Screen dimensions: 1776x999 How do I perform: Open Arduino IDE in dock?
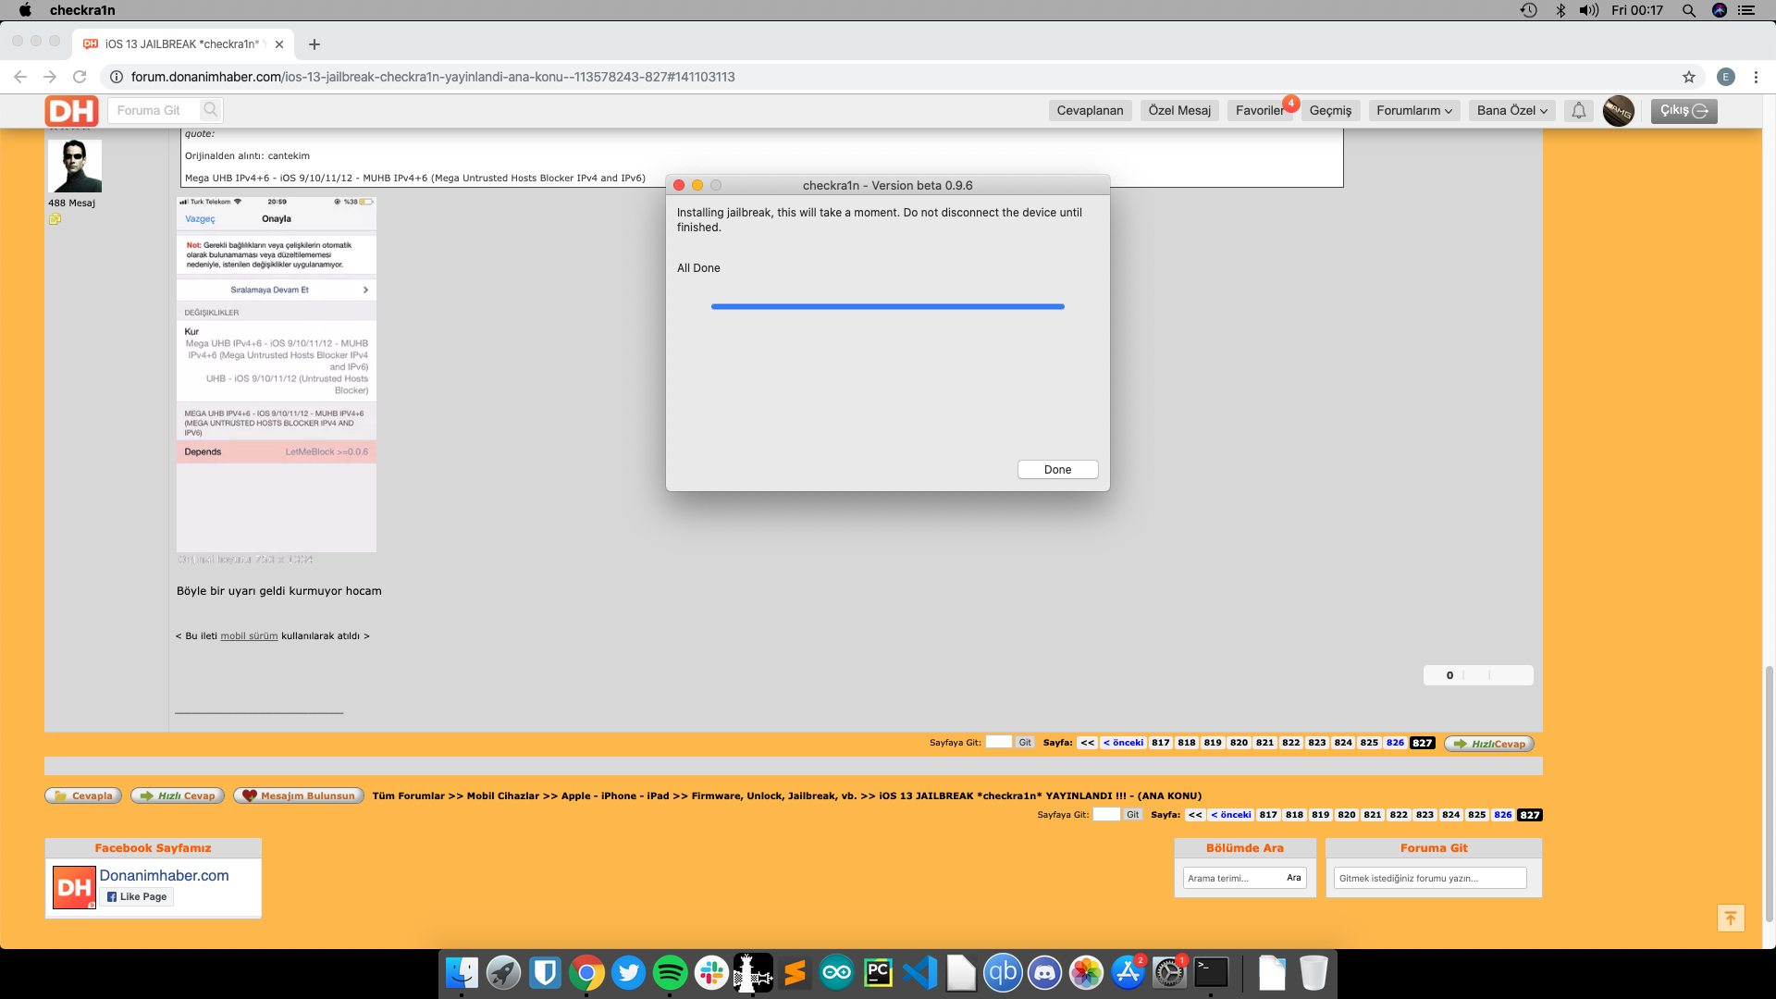(836, 973)
